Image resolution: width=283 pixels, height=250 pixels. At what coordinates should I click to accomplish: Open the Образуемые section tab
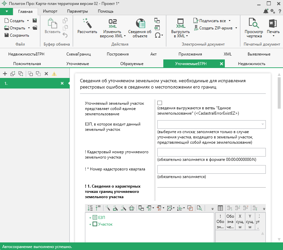(x=132, y=64)
